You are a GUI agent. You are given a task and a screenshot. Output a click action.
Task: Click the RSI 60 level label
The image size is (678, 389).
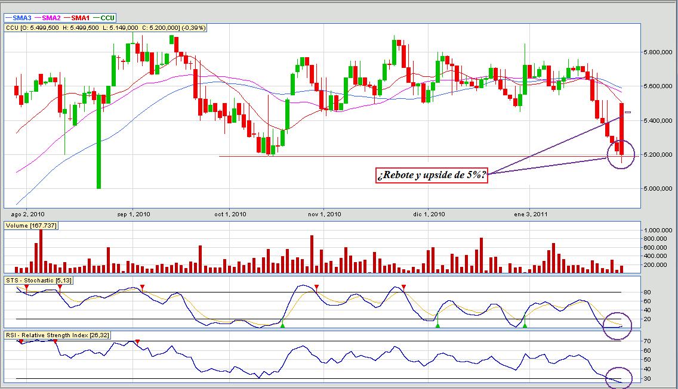coord(648,350)
